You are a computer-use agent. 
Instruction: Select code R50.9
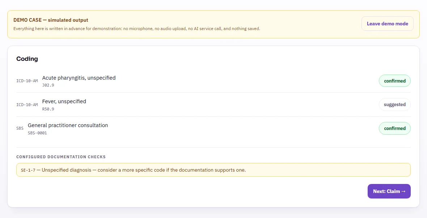[48, 109]
